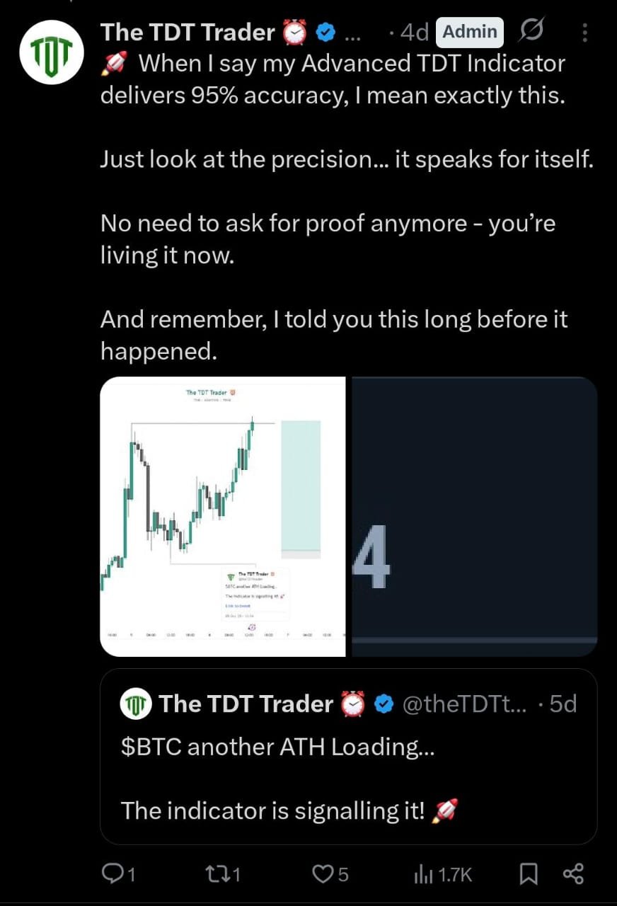Open the three-dot more options menu
This screenshot has height=906, width=617.
point(584,32)
